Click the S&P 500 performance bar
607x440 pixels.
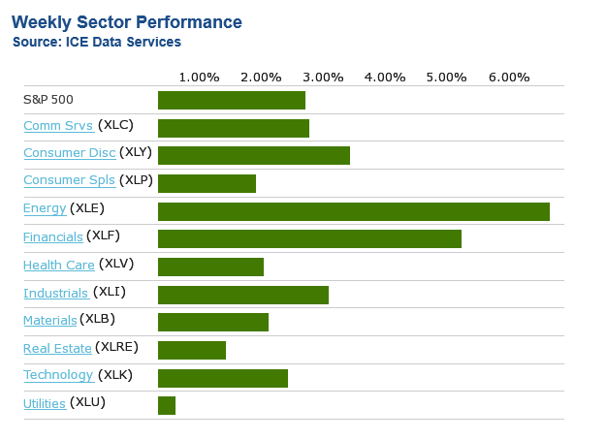point(231,100)
